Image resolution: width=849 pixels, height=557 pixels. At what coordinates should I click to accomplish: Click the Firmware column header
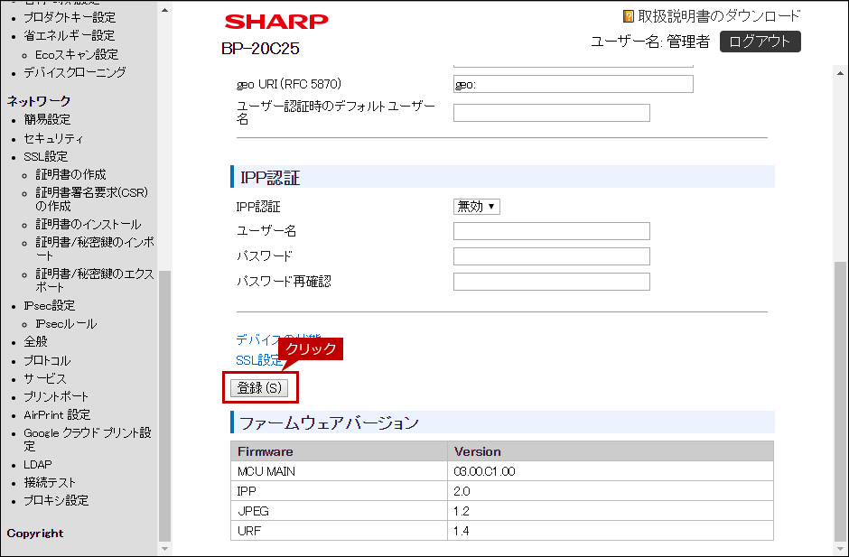point(339,451)
